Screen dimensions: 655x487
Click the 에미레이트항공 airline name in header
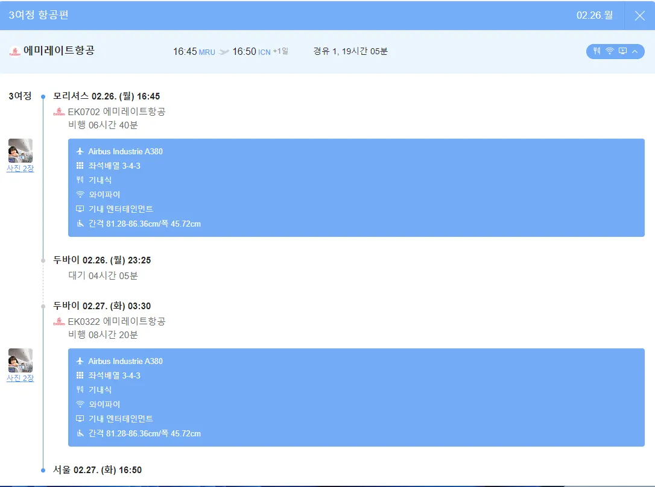coord(59,51)
